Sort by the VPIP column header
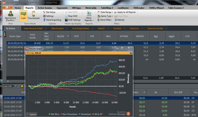Screen dimensions: 198x117 (x=76, y=36)
